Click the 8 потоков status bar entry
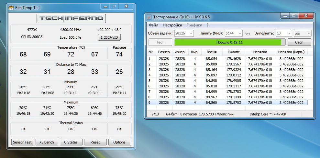Screen dimensions: 320x158 point(188,114)
